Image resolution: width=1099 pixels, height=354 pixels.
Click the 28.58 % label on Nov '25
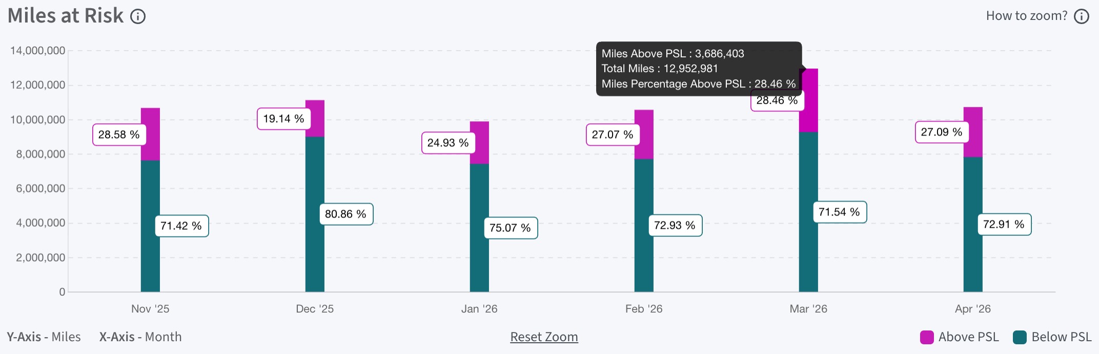119,135
